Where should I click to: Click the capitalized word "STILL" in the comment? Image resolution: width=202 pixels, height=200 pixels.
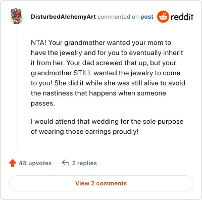tap(83, 73)
